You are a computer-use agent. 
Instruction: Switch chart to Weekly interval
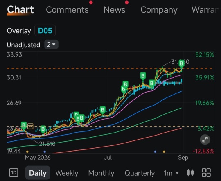[67, 173]
